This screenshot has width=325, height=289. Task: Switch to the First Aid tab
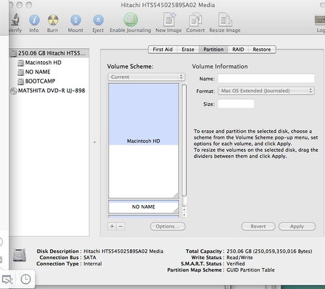coord(162,49)
